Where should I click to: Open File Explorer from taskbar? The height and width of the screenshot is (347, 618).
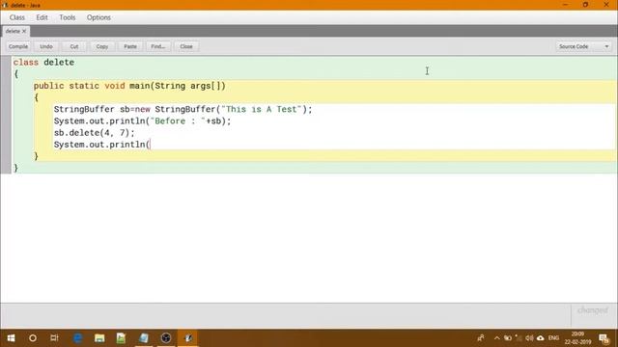pyautogui.click(x=99, y=338)
